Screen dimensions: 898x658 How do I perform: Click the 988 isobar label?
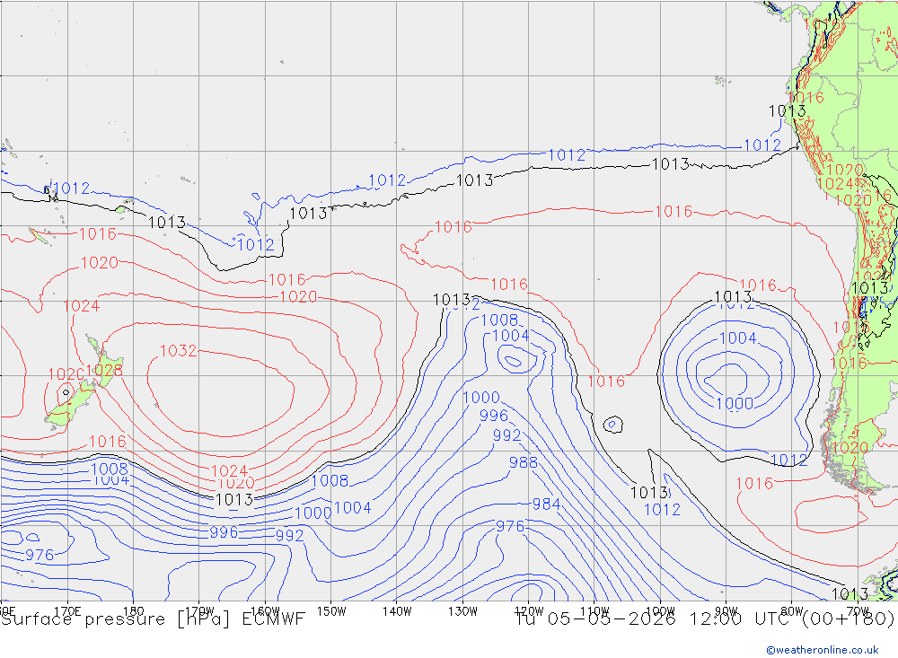524,462
